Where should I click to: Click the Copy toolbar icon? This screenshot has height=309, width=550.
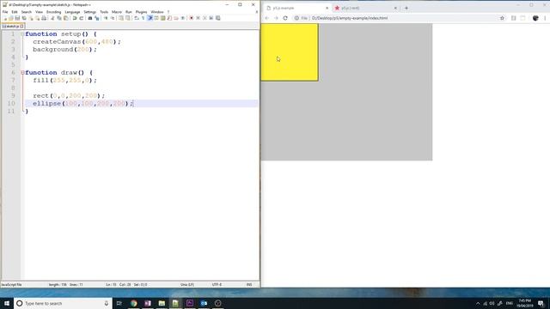tap(59, 18)
